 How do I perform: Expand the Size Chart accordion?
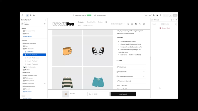click(x=131, y=67)
